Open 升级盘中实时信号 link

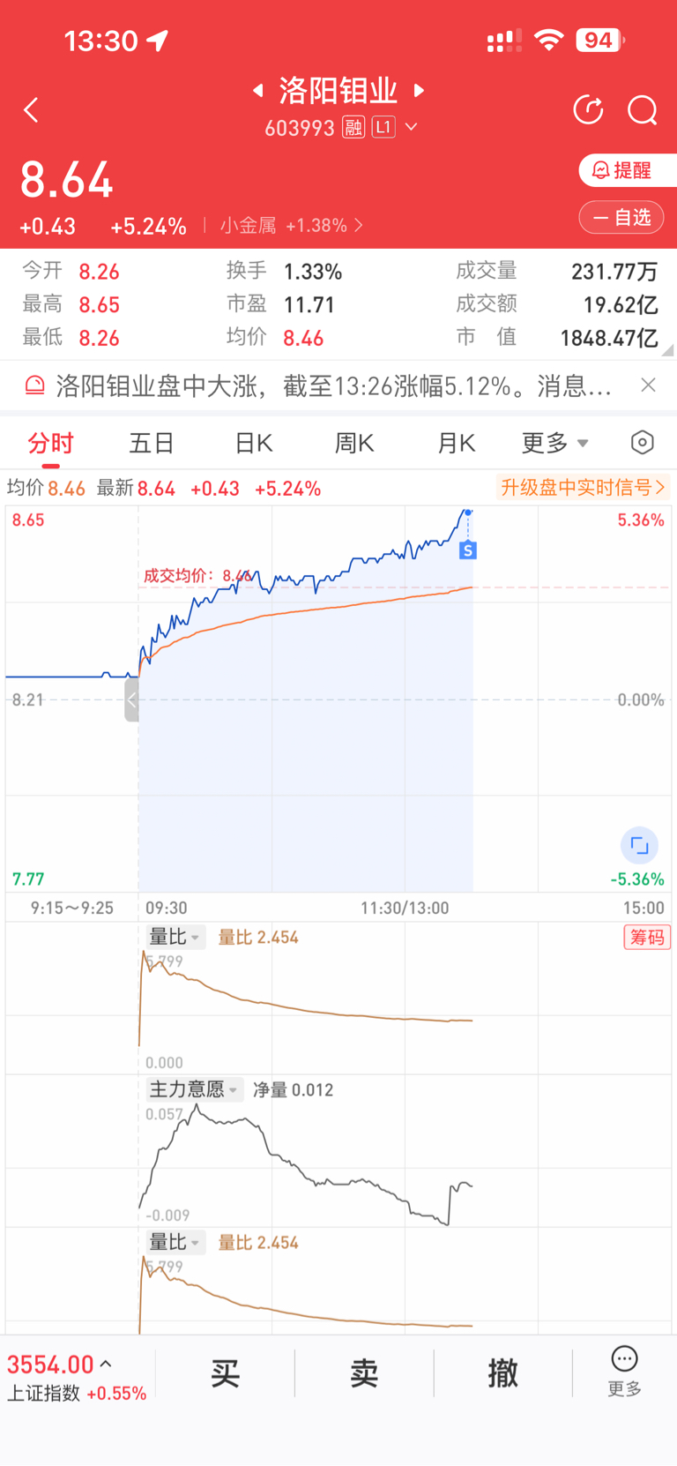[x=583, y=487]
